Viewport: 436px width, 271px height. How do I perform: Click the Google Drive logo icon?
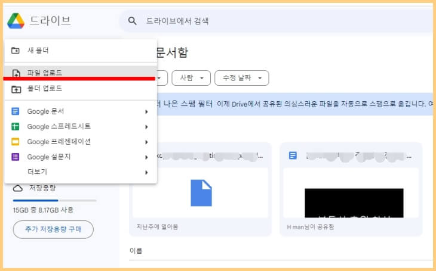(x=16, y=21)
